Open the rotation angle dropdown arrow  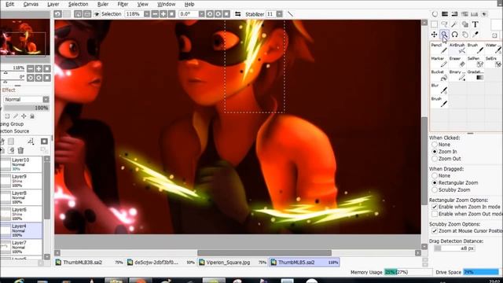click(x=201, y=14)
